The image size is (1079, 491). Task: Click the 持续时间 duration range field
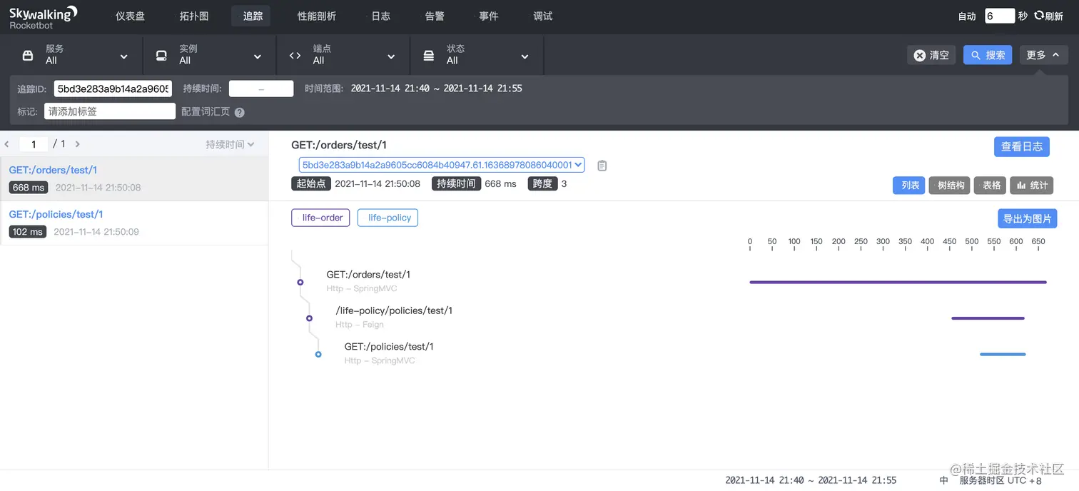point(261,88)
